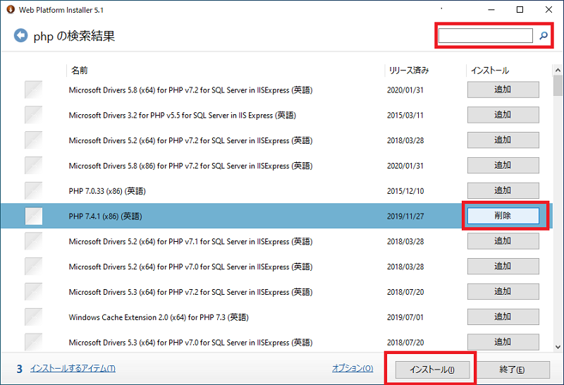
Task: Click icon for Windows Cache Extension 2.0 row
Action: (33, 317)
